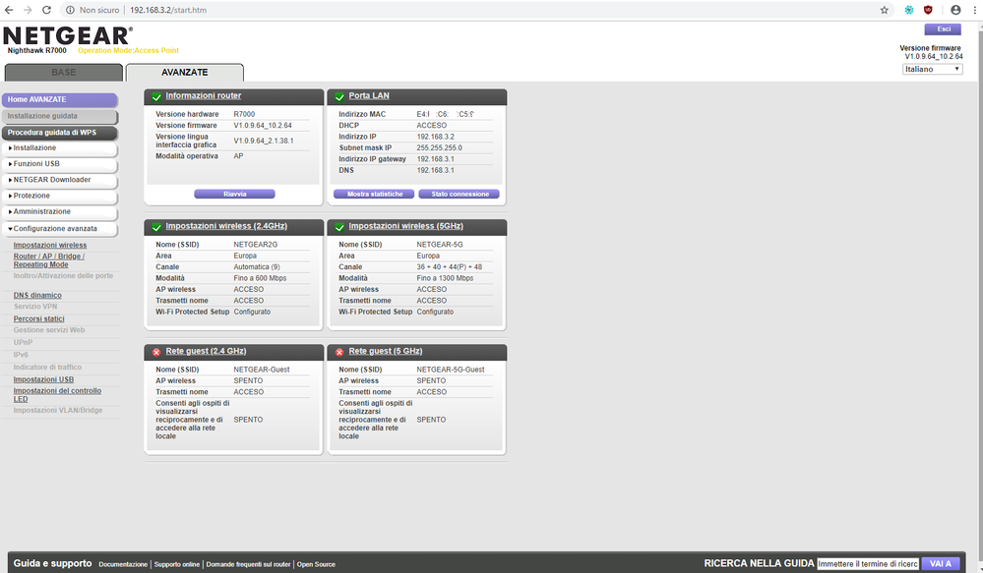
Task: Open Domande frequenti sul router link
Action: pos(248,564)
